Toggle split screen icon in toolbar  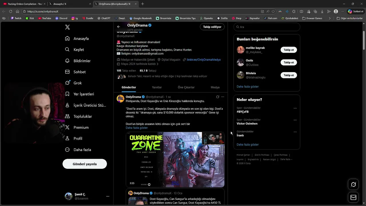coord(301,11)
